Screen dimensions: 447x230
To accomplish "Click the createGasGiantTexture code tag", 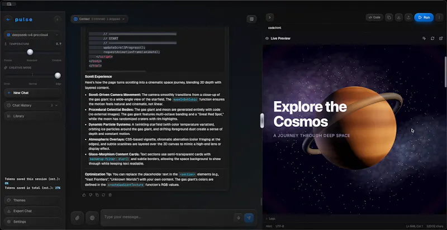I will (125, 185).
